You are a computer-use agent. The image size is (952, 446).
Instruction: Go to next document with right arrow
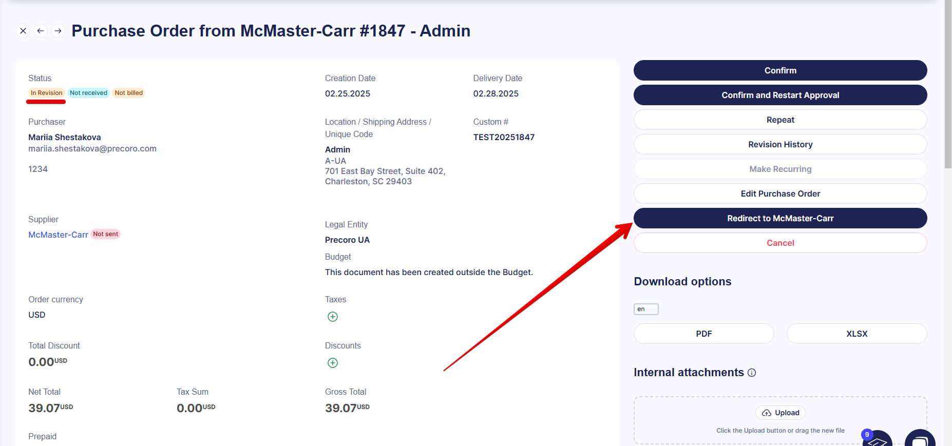pos(58,31)
